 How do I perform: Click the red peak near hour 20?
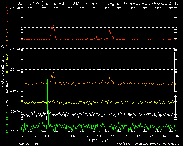tap(110, 30)
